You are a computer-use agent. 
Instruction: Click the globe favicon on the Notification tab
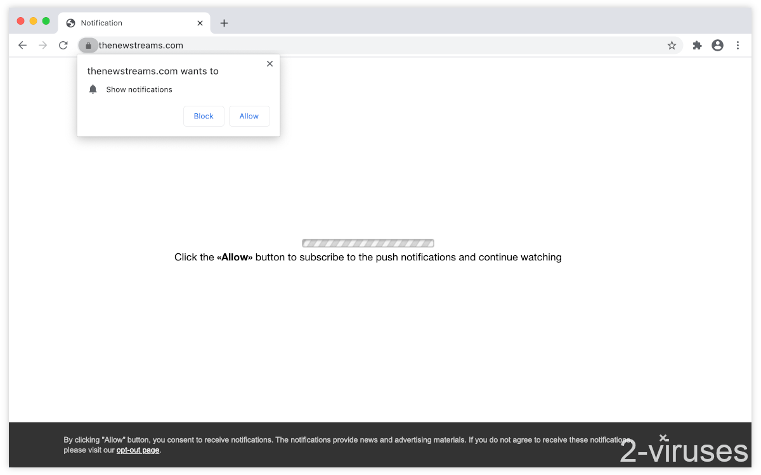[x=70, y=23]
